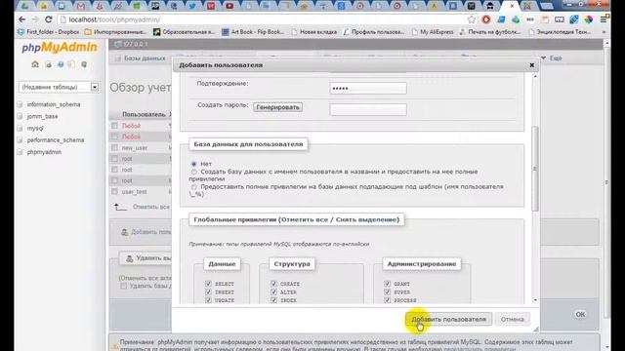Toggle the GRANT privilege checkbox
The image size is (625, 351).
click(x=387, y=284)
